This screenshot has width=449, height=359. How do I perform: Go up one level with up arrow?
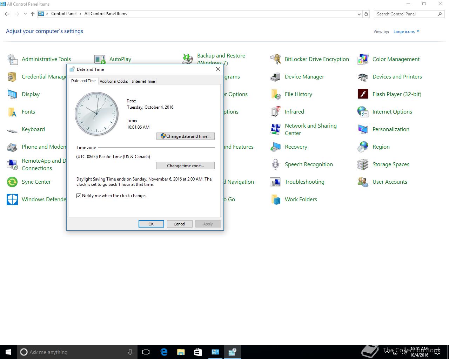33,14
